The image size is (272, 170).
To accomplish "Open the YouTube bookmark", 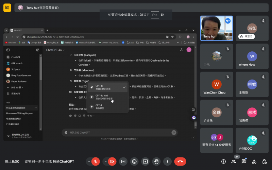I will pos(11,42).
